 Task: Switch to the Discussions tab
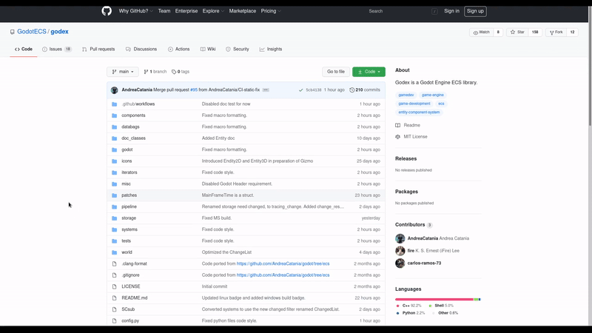pyautogui.click(x=141, y=49)
